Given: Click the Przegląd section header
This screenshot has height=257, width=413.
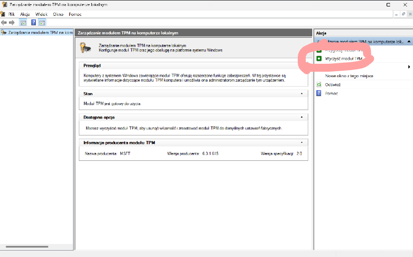Looking at the screenshot, I should (194, 66).
